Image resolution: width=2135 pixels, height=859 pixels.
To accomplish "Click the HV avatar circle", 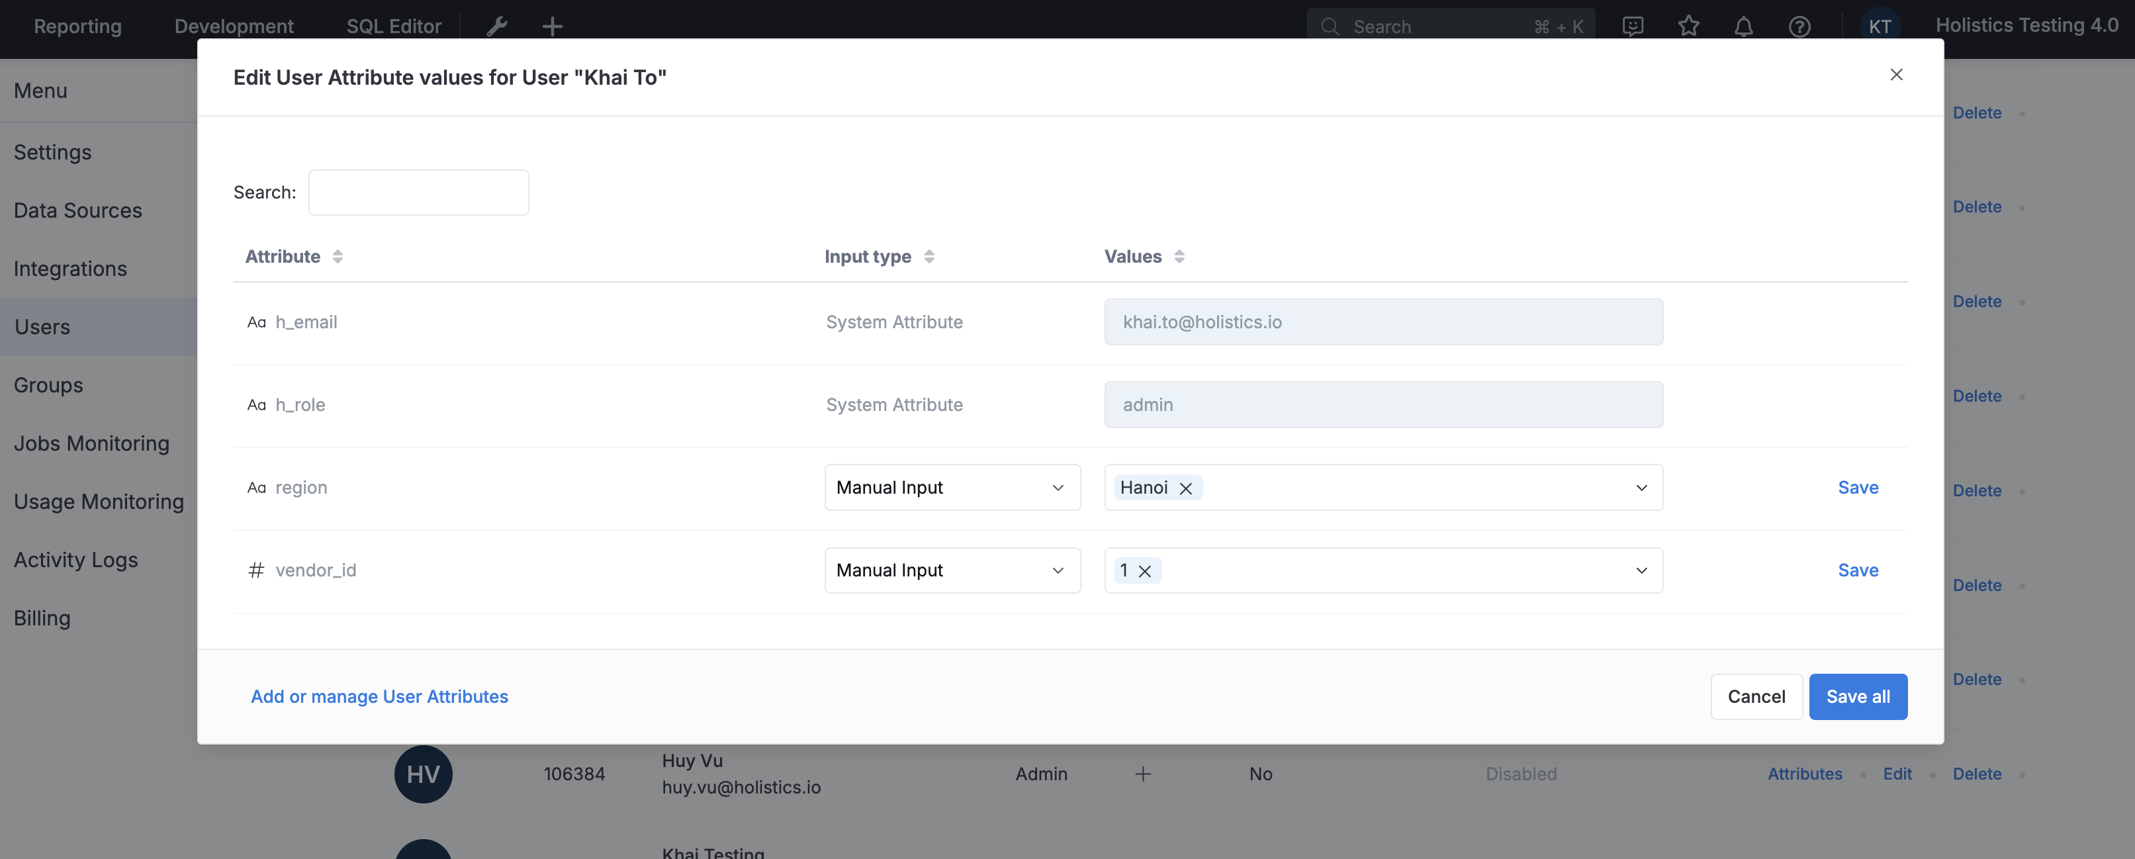I will pyautogui.click(x=423, y=774).
